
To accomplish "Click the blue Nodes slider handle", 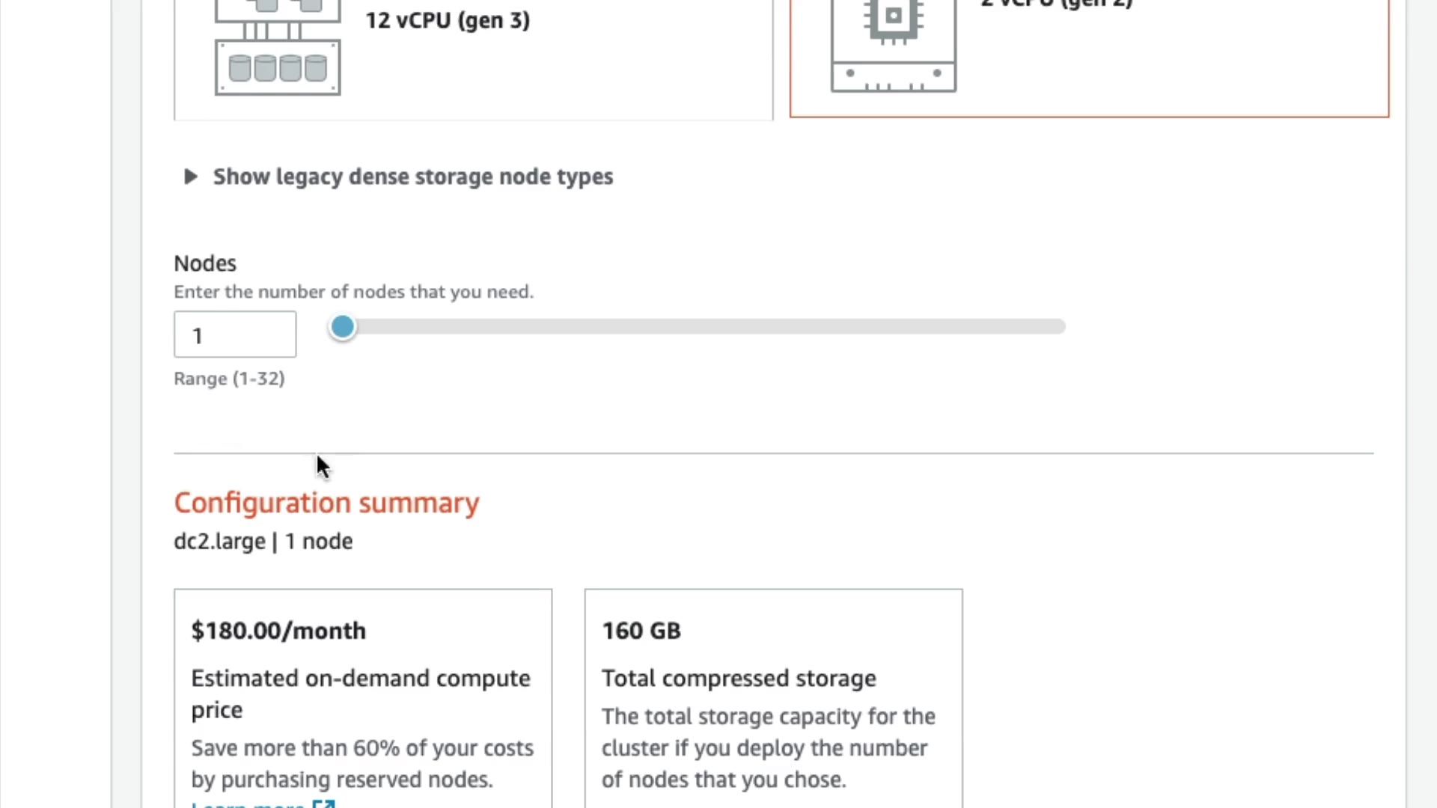I will [343, 327].
